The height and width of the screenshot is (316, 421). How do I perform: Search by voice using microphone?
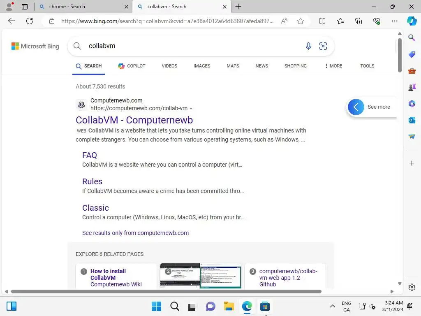308,46
